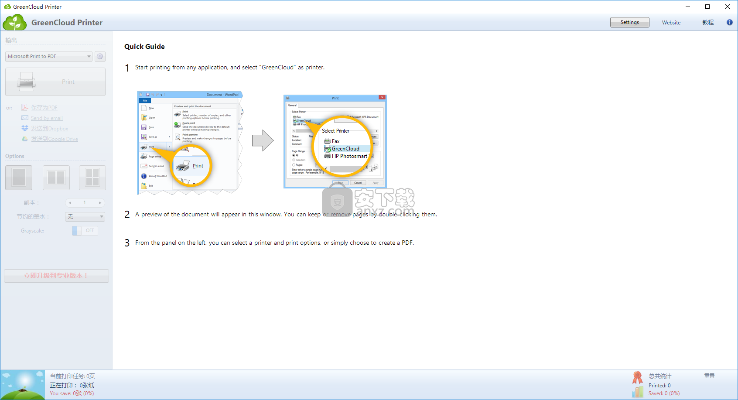738x400 pixels.
Task: Click 'You save: 0张 (0%)' text
Action: (x=72, y=393)
